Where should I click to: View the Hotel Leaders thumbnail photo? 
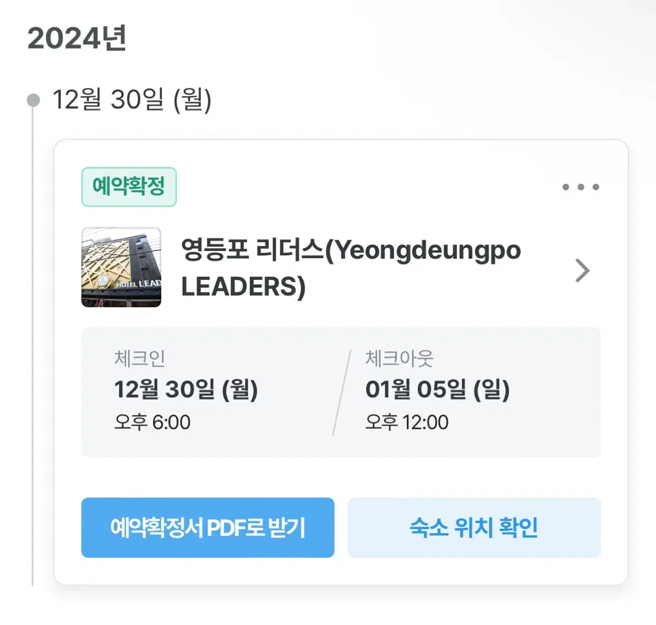121,267
